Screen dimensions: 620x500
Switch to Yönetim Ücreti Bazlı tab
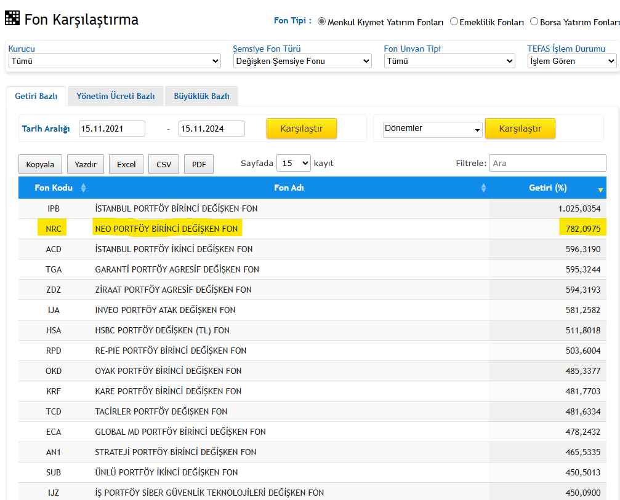coord(116,96)
